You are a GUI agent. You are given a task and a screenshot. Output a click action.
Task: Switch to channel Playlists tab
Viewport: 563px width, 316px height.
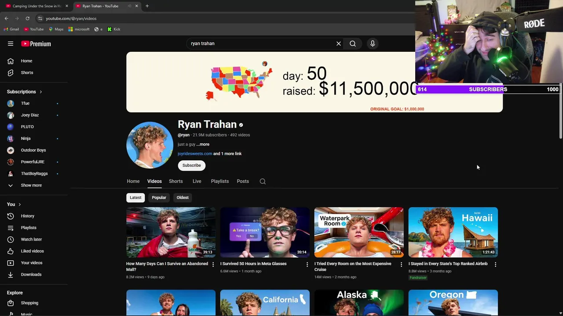[220, 181]
